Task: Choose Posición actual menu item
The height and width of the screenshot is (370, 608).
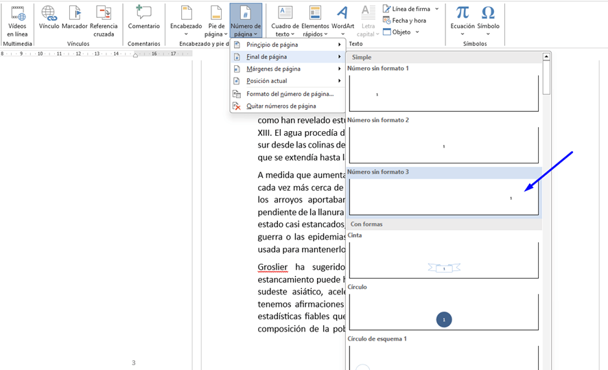Action: [x=266, y=81]
